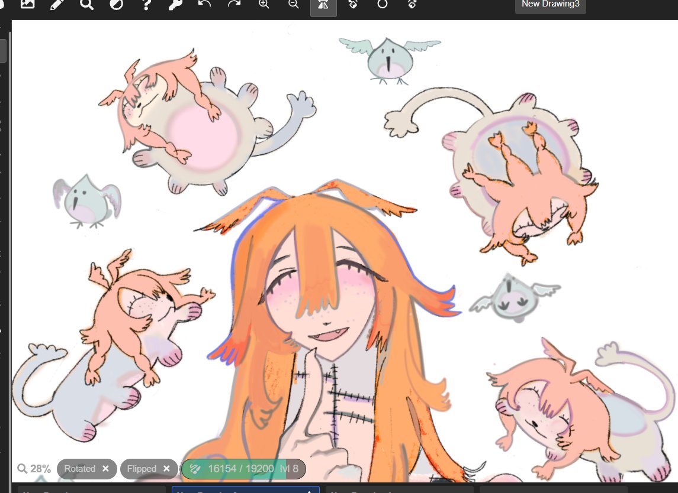Click the 28% zoom indicator
Screen dimensions: 678x493
[34, 469]
